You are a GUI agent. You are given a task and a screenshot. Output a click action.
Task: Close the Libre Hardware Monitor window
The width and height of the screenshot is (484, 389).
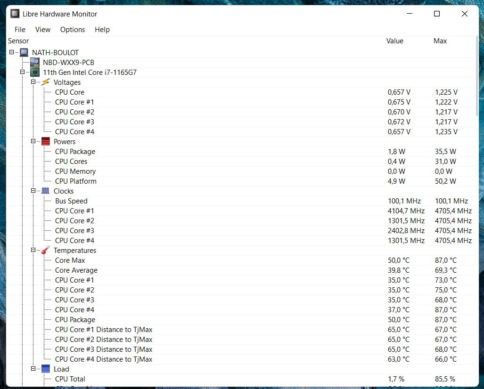coord(465,14)
